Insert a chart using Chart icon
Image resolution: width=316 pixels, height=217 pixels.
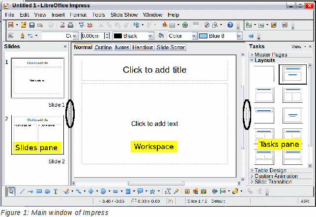(x=165, y=25)
